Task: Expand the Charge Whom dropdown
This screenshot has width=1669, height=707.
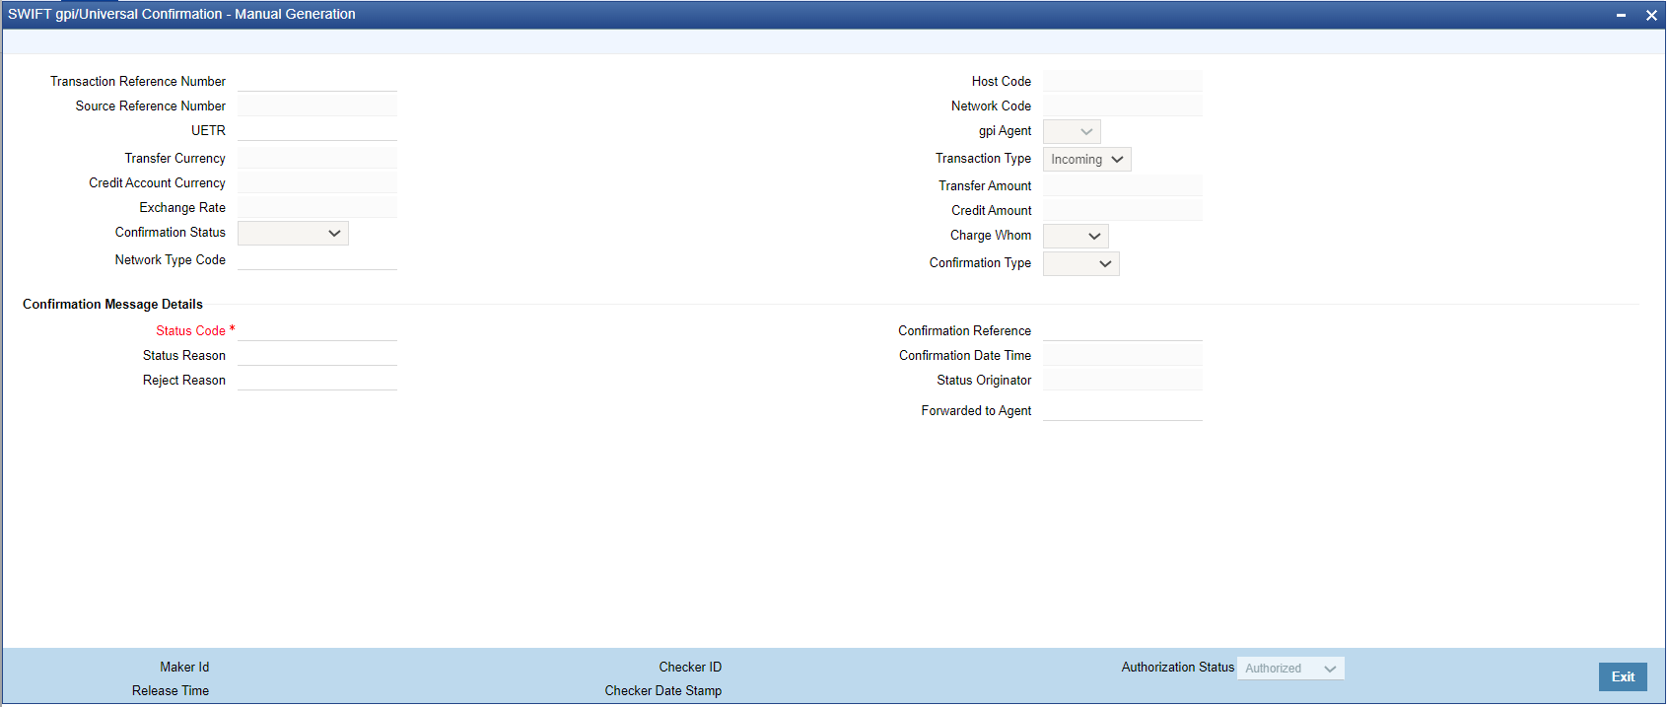Action: tap(1076, 236)
